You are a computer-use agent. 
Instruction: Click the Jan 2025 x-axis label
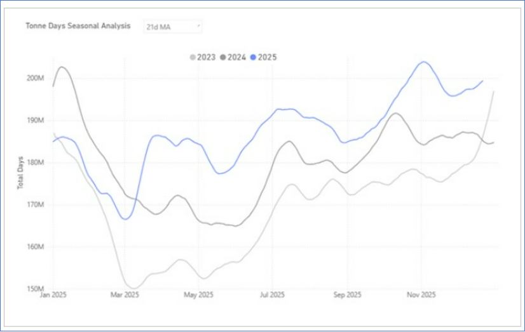click(x=53, y=295)
